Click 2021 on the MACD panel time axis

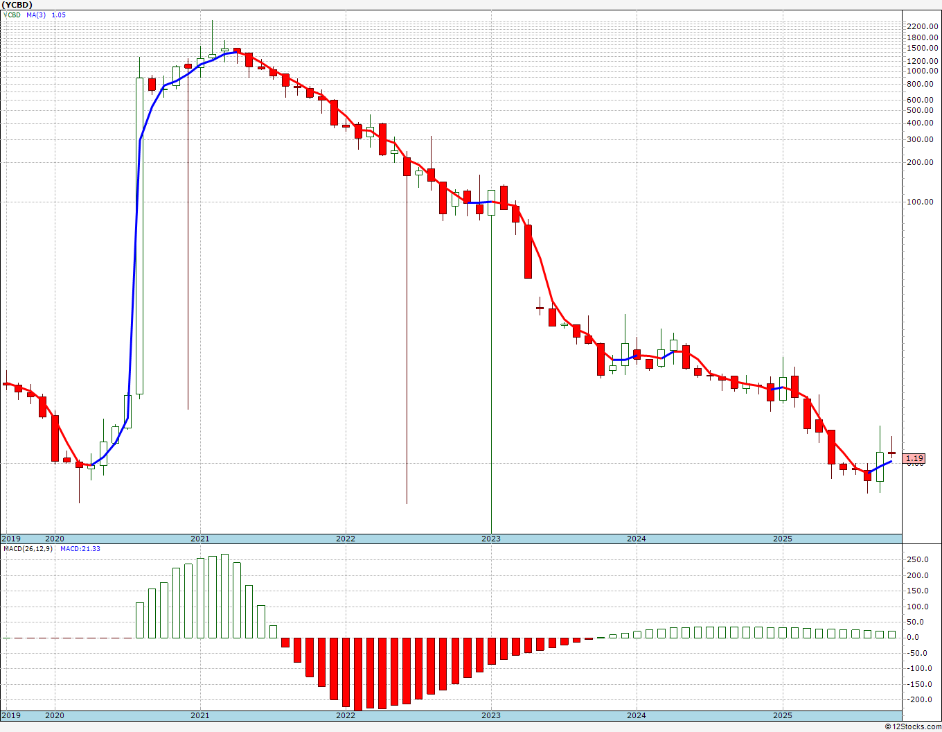click(x=199, y=715)
